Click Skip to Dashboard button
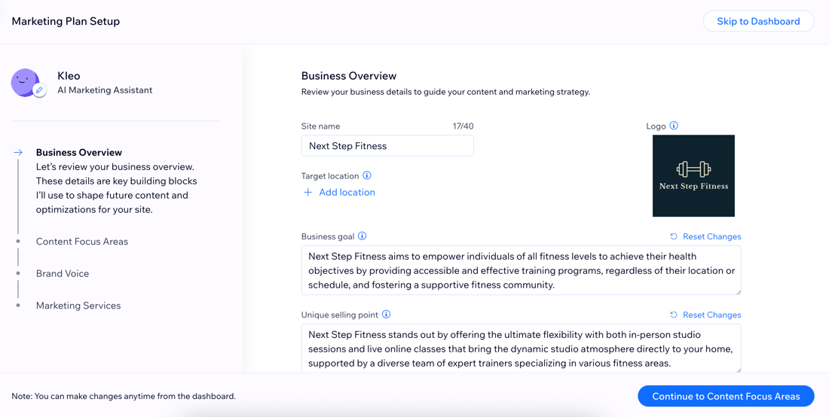 [x=758, y=22]
